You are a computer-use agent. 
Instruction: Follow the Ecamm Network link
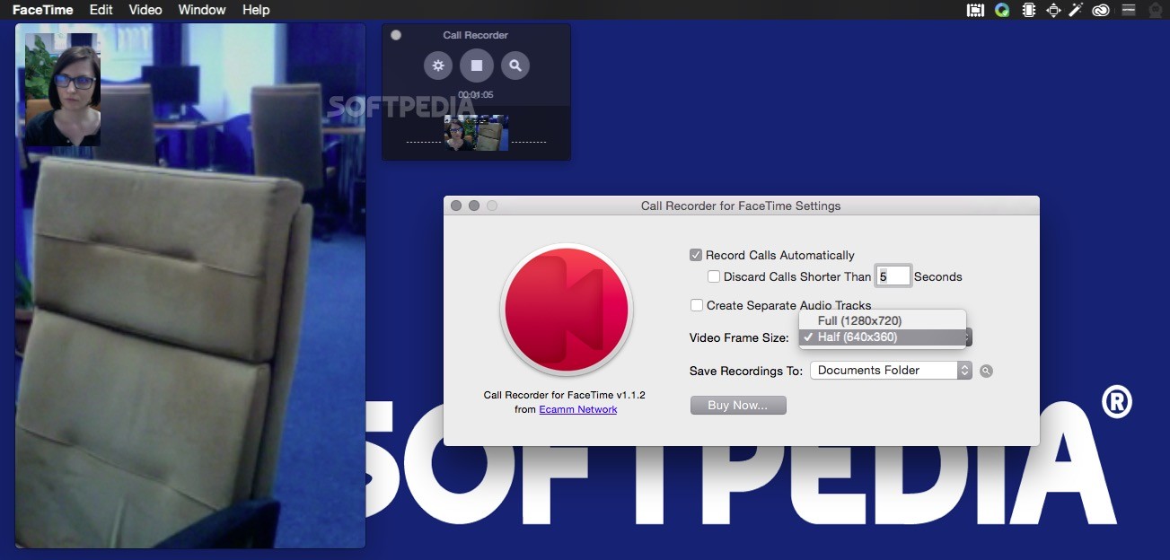(578, 409)
